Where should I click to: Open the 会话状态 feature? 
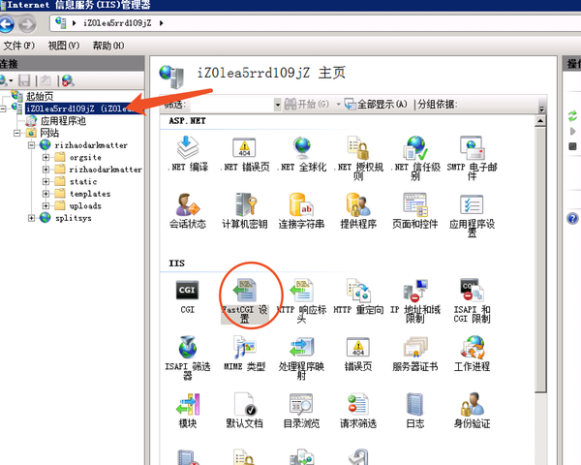pos(188,210)
